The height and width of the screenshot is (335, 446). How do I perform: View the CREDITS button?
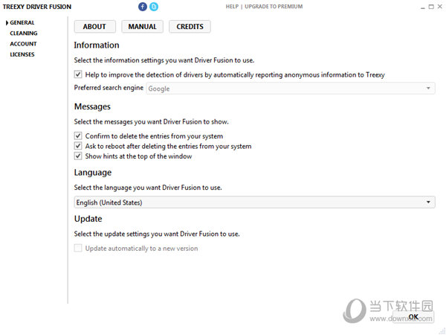pyautogui.click(x=190, y=27)
